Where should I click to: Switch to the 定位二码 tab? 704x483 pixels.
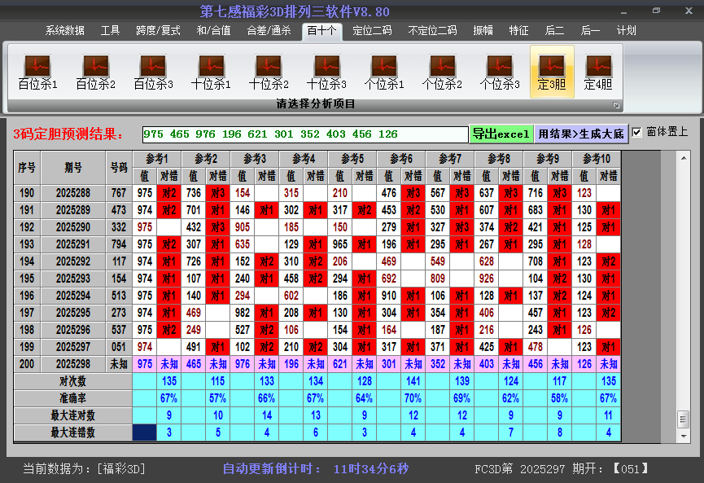372,31
